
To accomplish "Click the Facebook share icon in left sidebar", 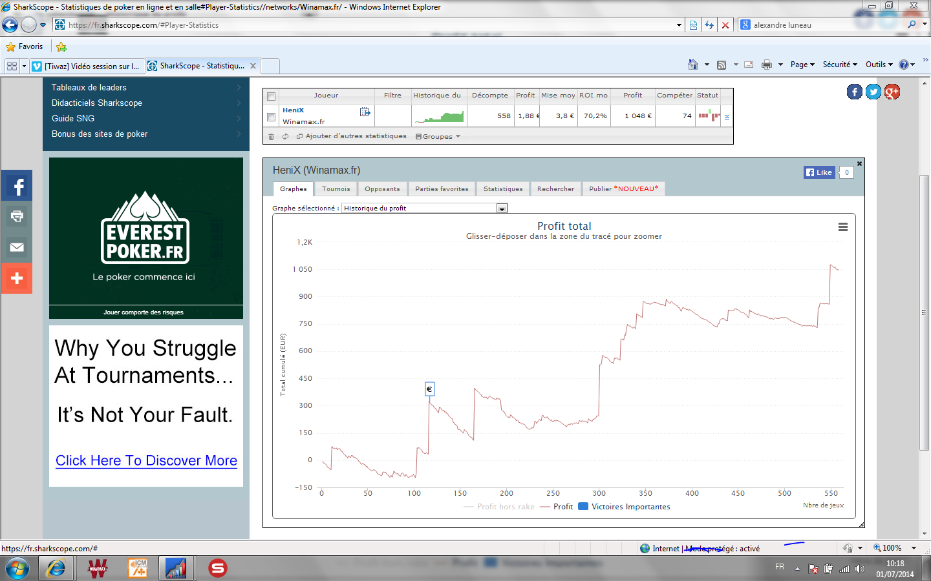I will pyautogui.click(x=17, y=187).
